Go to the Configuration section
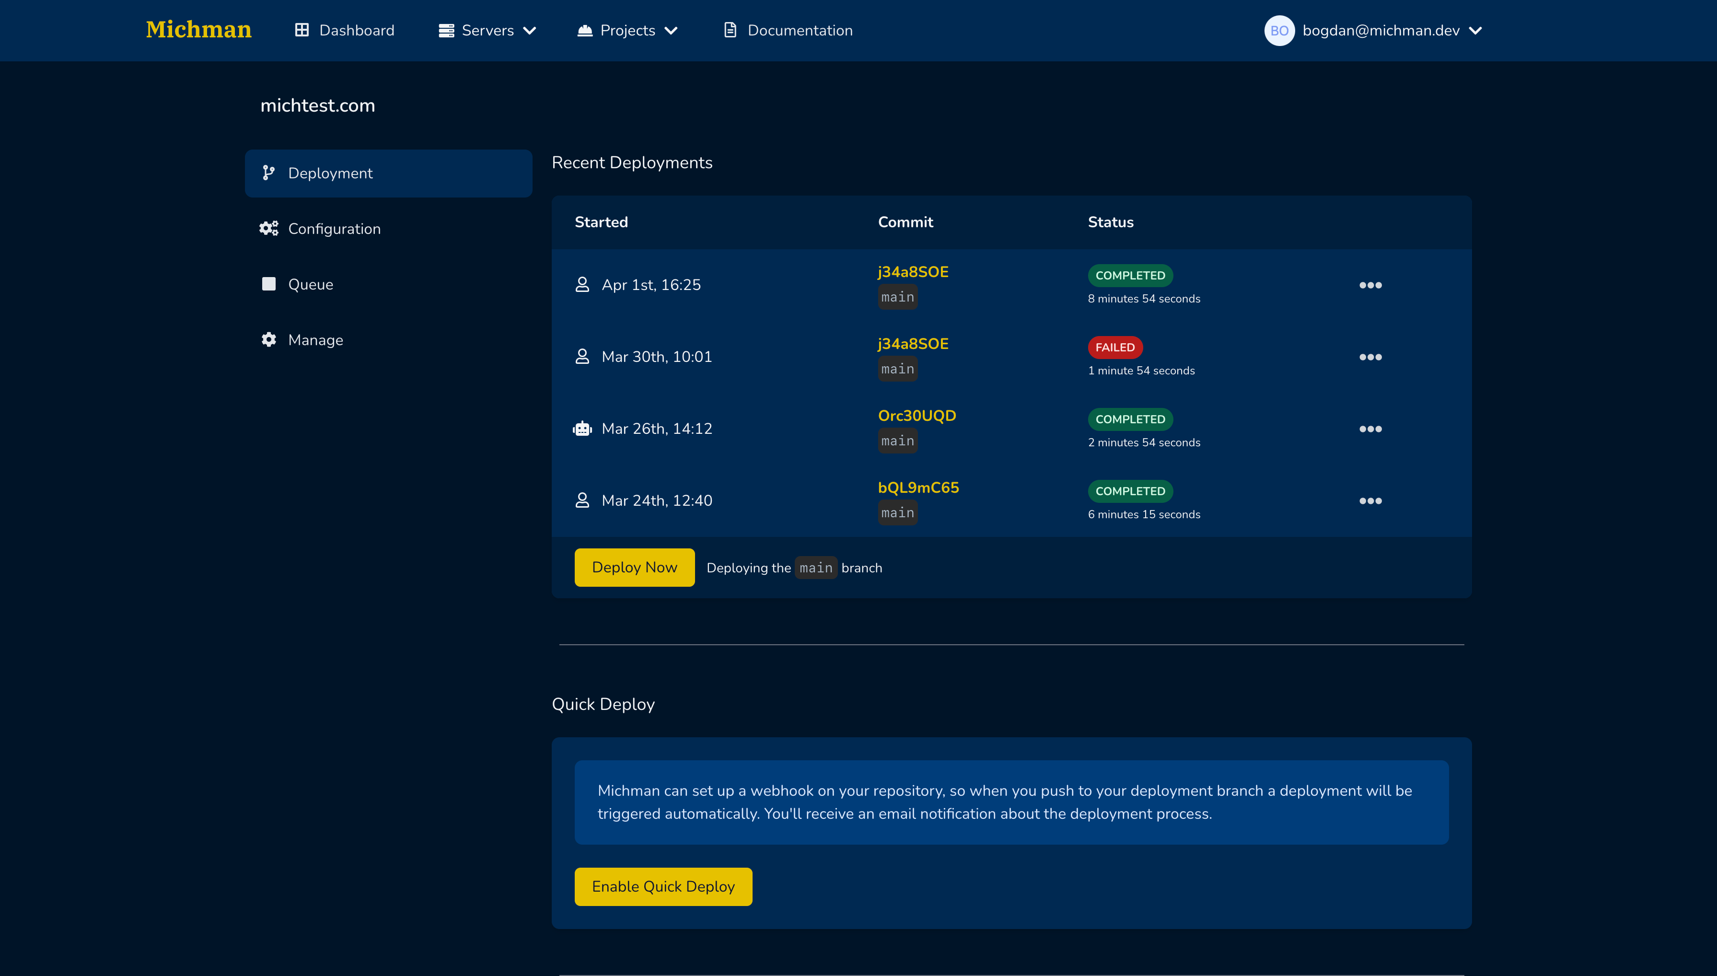Viewport: 1717px width, 976px height. coord(334,229)
